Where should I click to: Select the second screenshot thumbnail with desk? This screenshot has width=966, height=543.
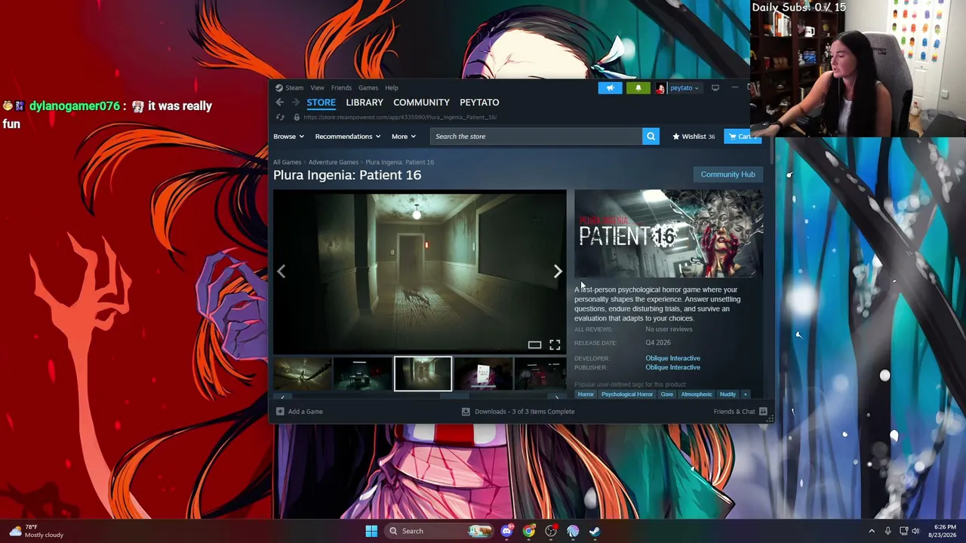point(362,374)
